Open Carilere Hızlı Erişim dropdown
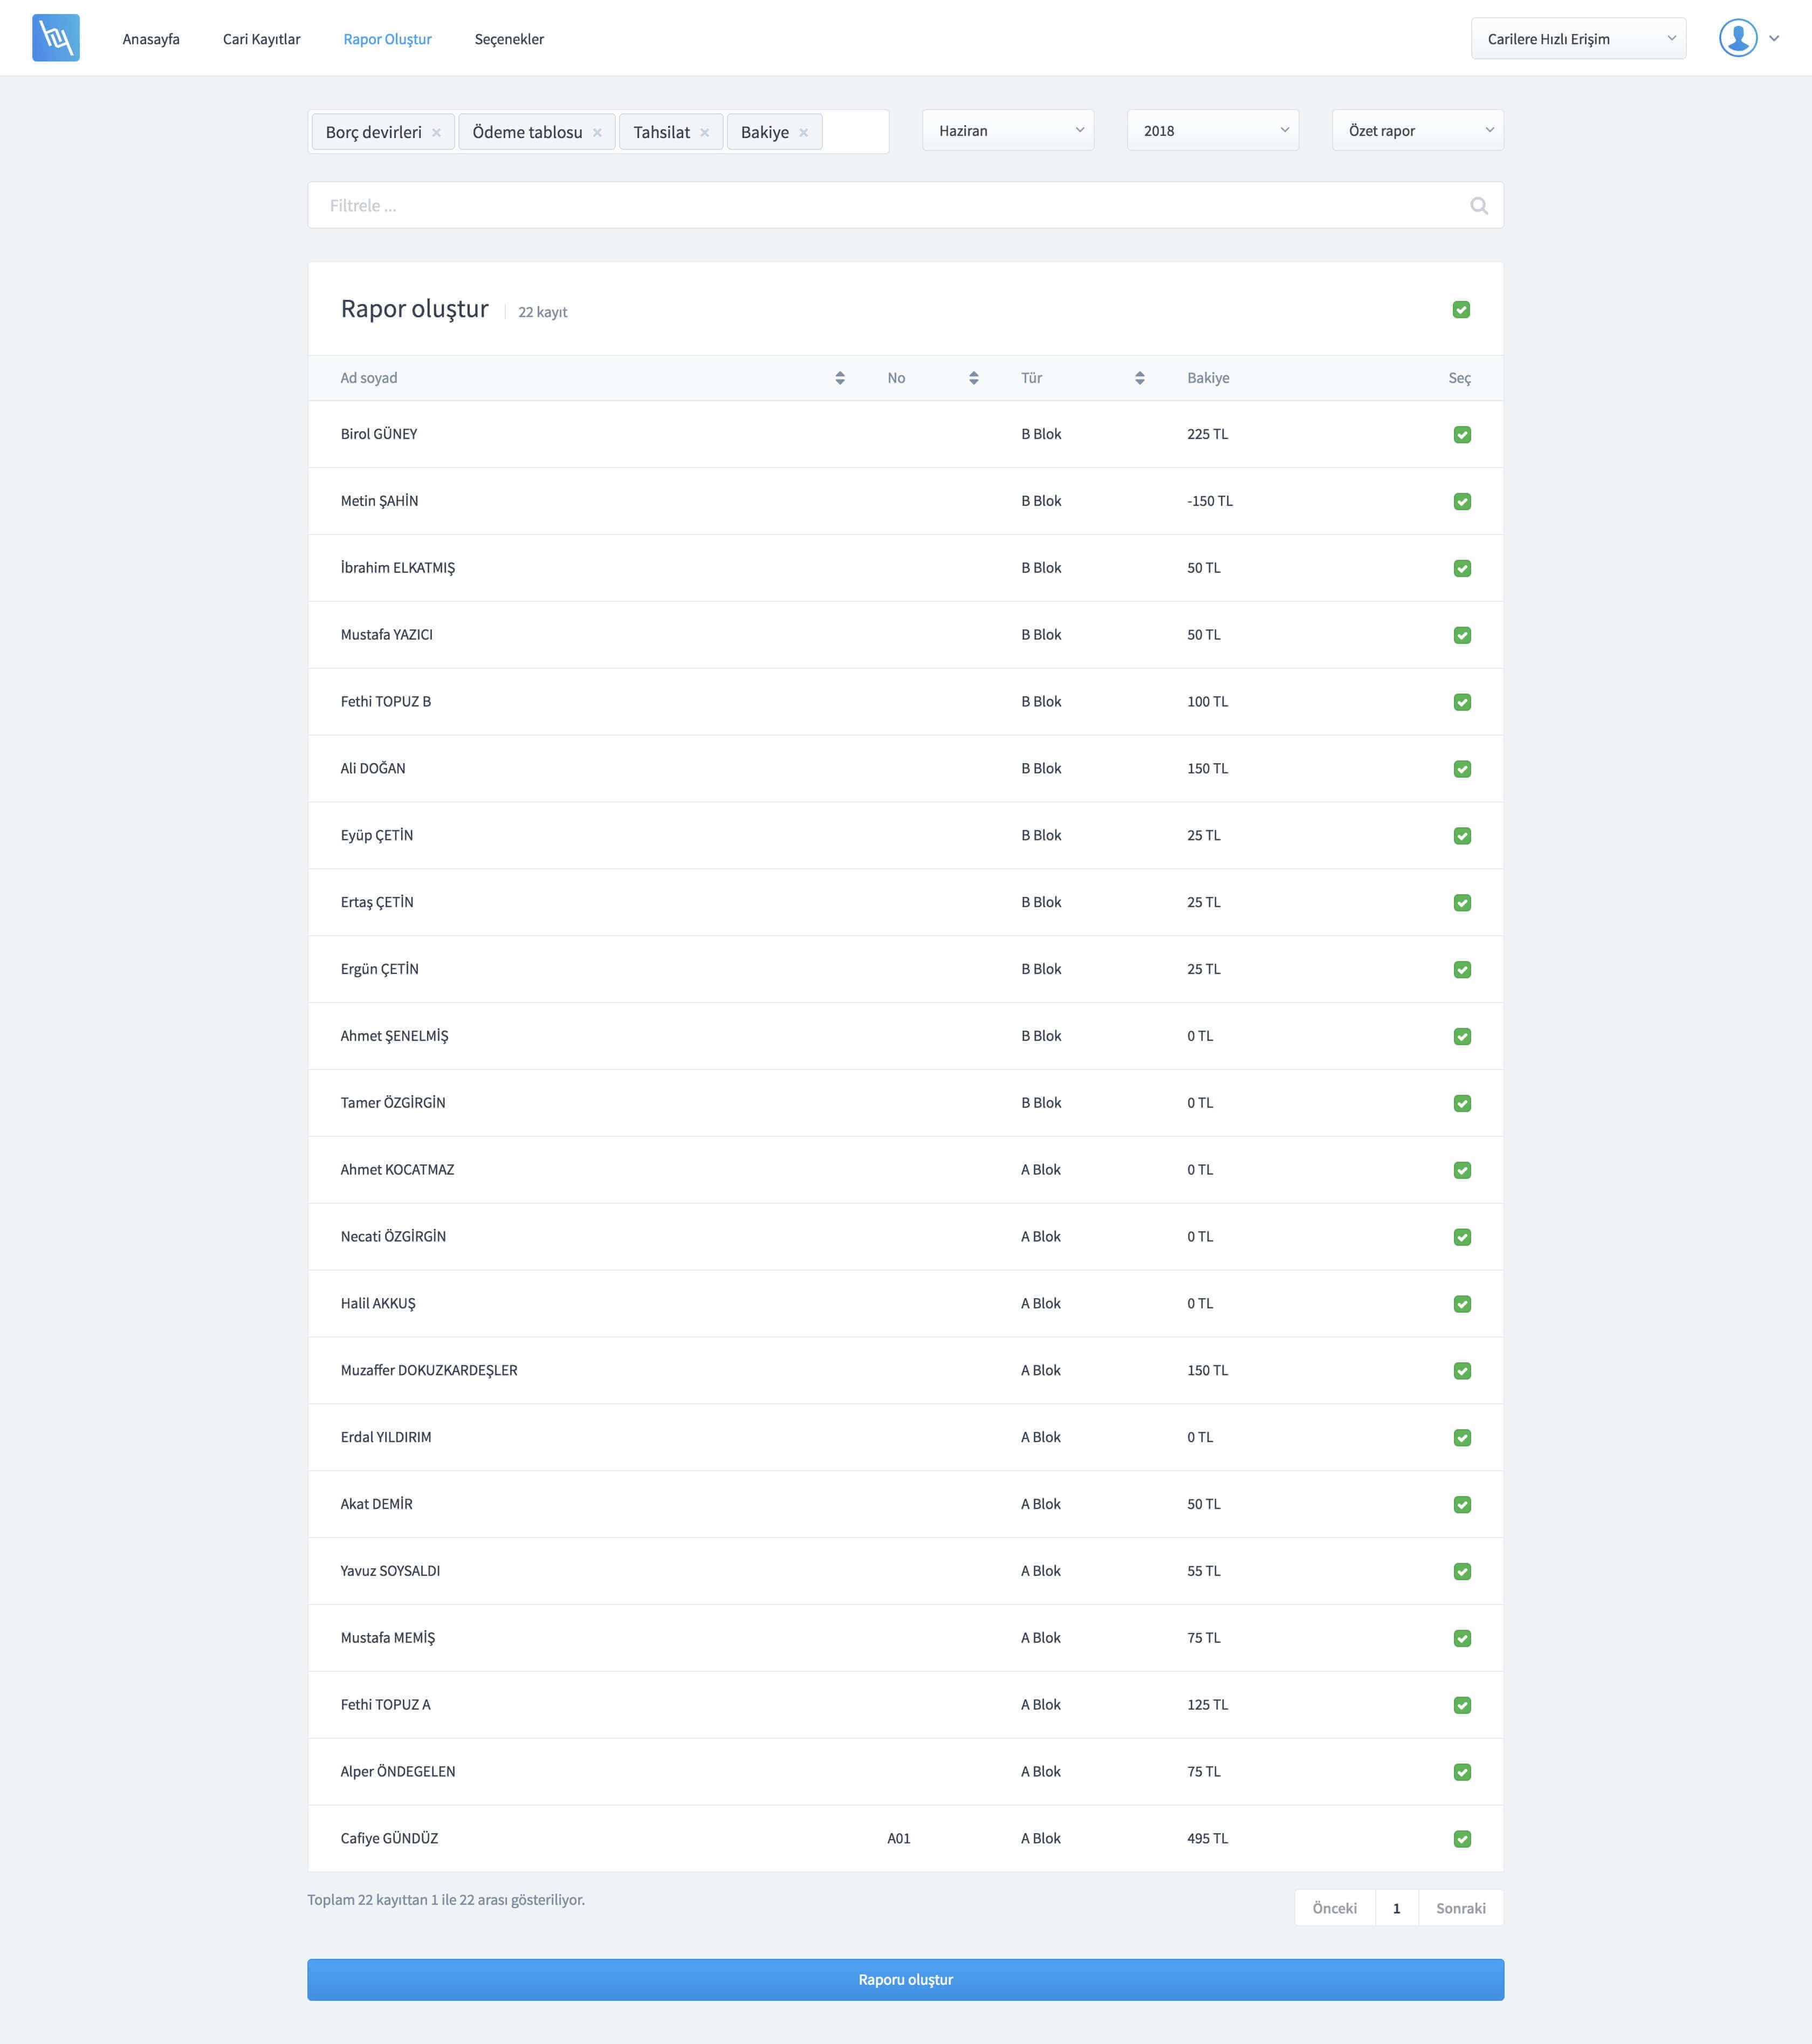 coord(1578,39)
